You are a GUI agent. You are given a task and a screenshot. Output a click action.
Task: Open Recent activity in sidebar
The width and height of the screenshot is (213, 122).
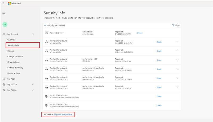(14, 73)
